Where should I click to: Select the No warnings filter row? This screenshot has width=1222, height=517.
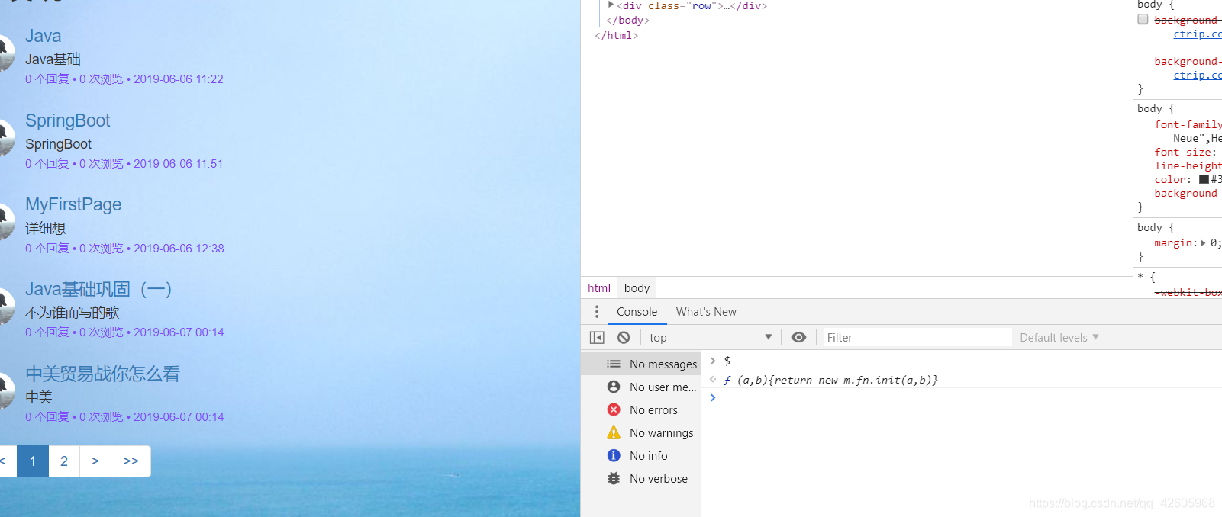(x=641, y=433)
